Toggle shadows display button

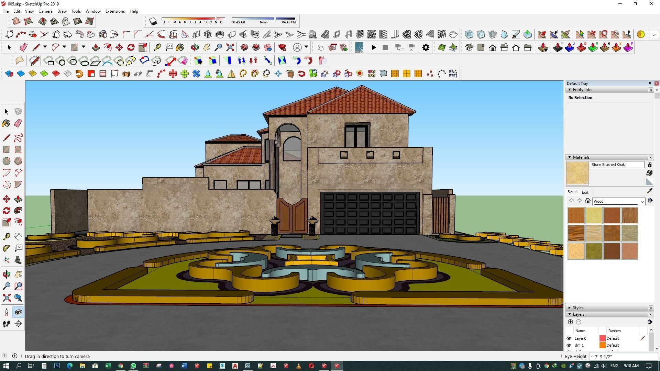click(x=153, y=21)
